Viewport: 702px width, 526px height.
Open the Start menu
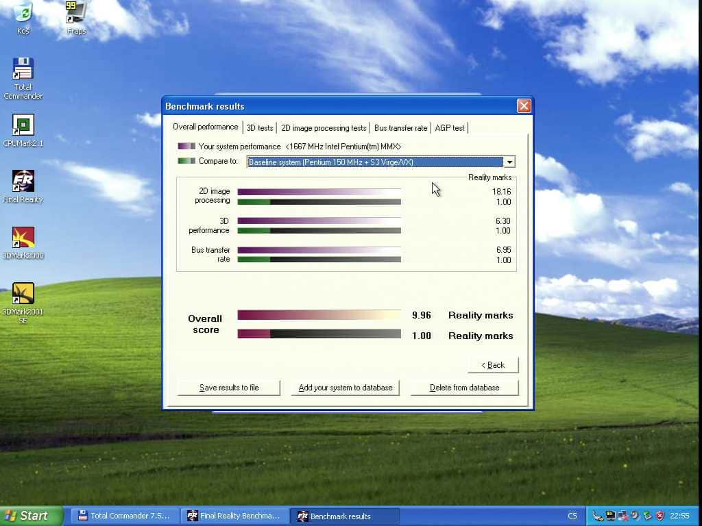click(x=32, y=516)
